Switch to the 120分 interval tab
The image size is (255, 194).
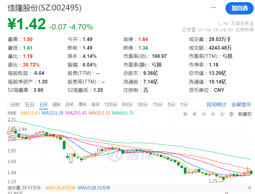click(111, 104)
